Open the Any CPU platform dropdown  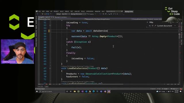[66, 14]
